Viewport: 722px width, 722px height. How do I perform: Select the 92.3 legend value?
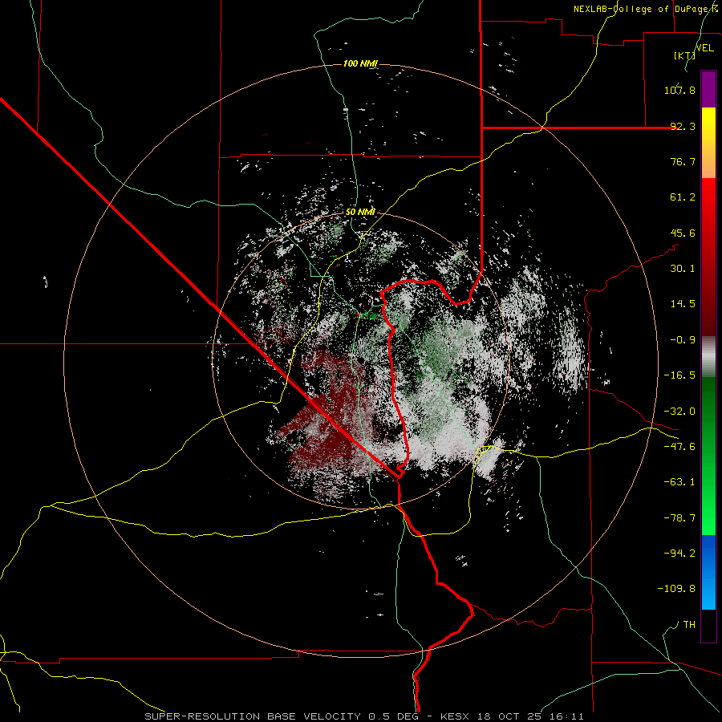pos(683,126)
